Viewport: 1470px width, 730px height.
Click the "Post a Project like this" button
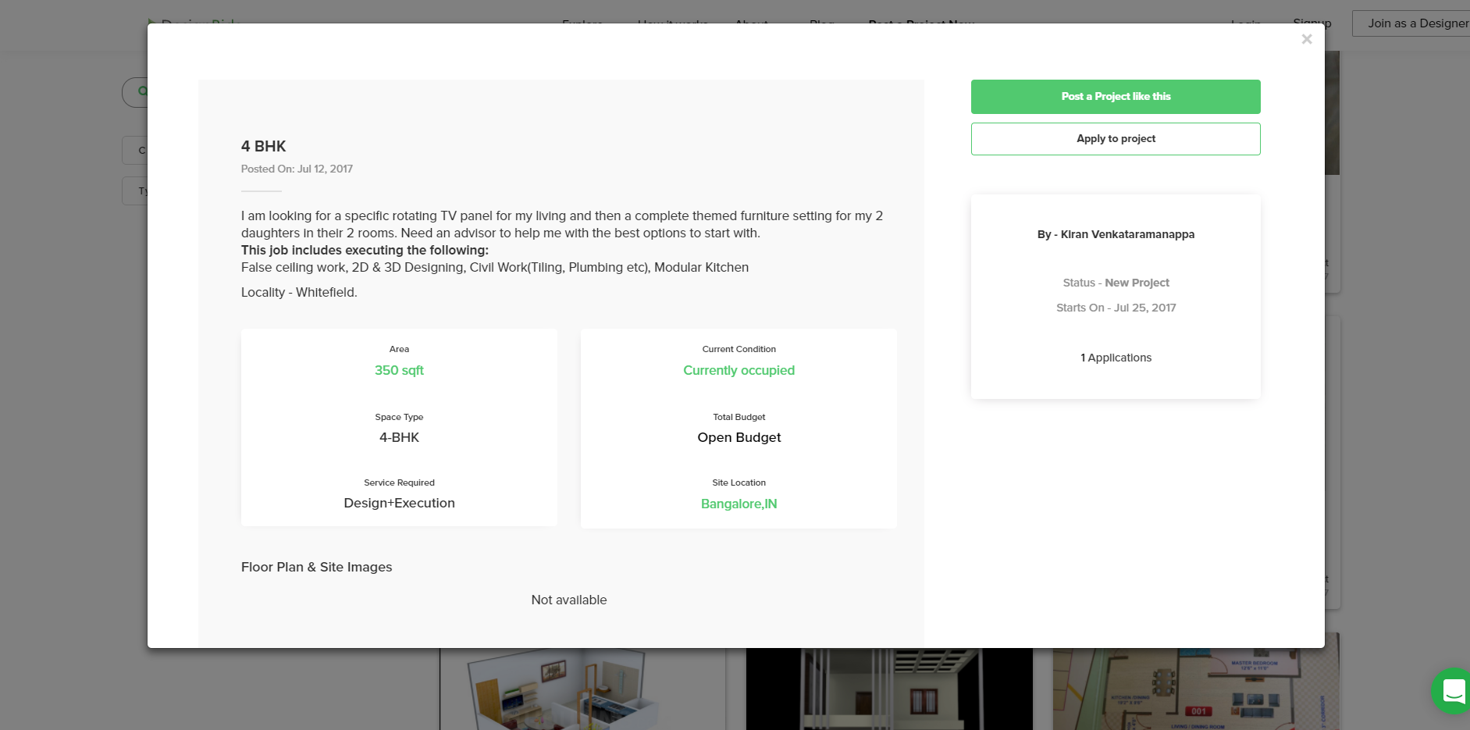(x=1115, y=96)
